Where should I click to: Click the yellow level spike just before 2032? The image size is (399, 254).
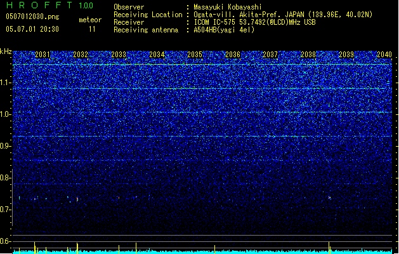click(x=77, y=248)
